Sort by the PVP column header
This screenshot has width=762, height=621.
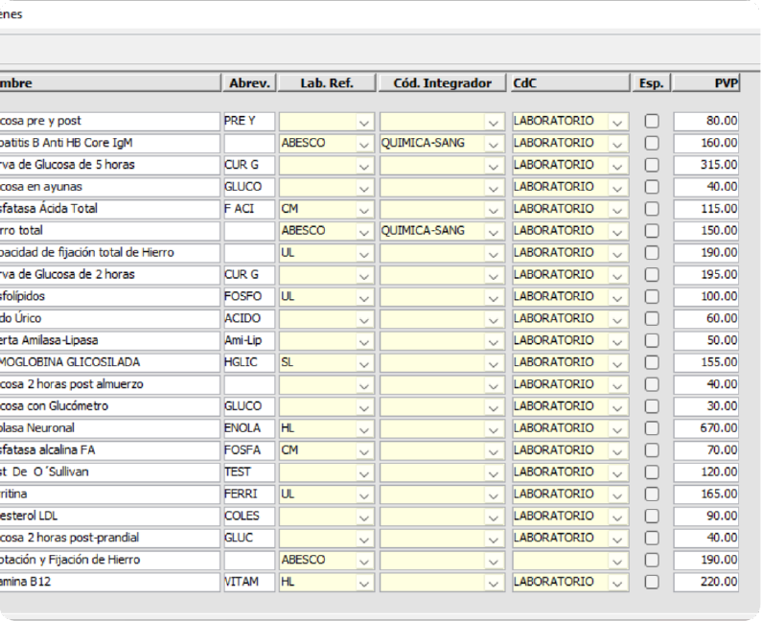pos(706,83)
